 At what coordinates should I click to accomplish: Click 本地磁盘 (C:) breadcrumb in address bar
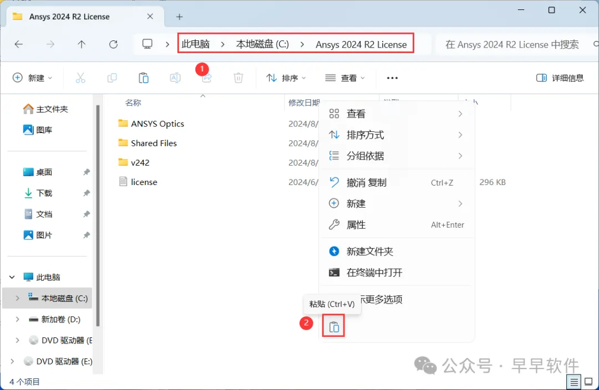262,44
